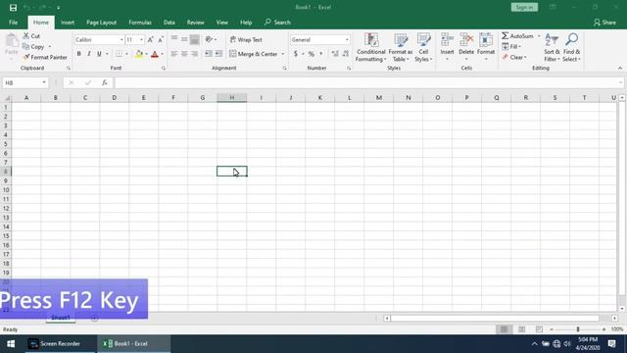Switch to the Review tab

pos(196,23)
